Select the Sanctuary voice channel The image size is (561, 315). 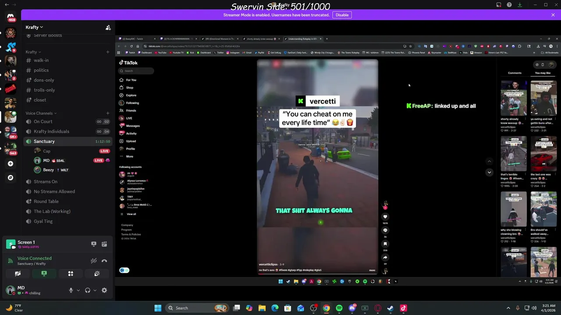[68, 141]
